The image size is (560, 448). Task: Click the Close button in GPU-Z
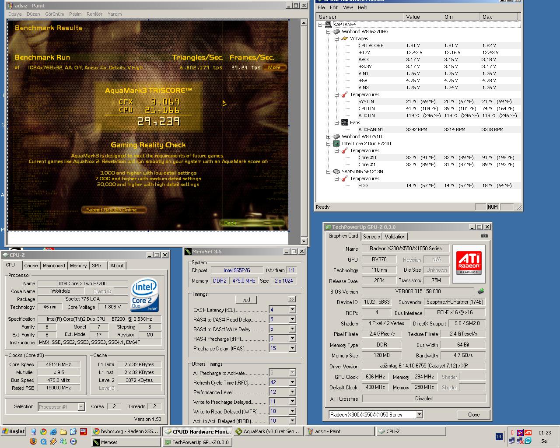(x=474, y=415)
